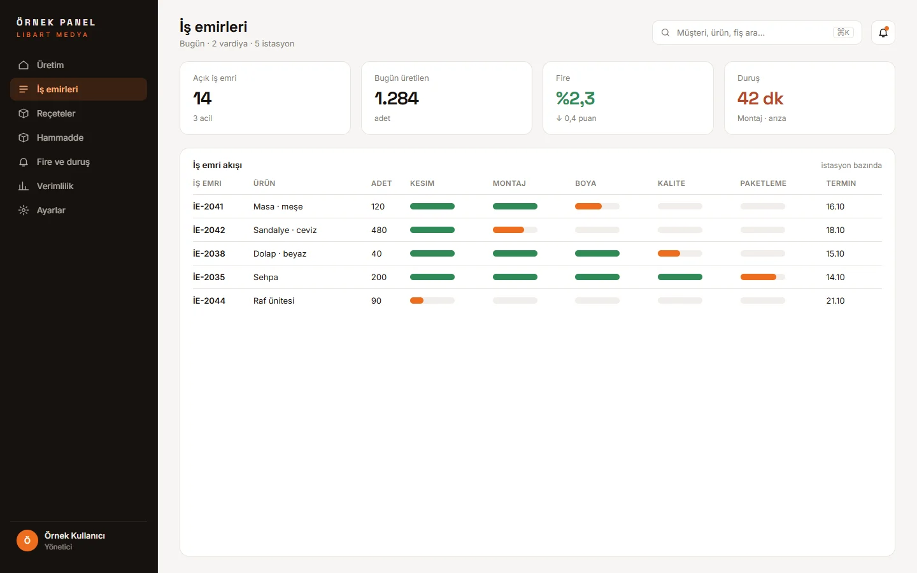Click Kesim progress bar for İE-2044
The width and height of the screenshot is (917, 573).
(432, 301)
